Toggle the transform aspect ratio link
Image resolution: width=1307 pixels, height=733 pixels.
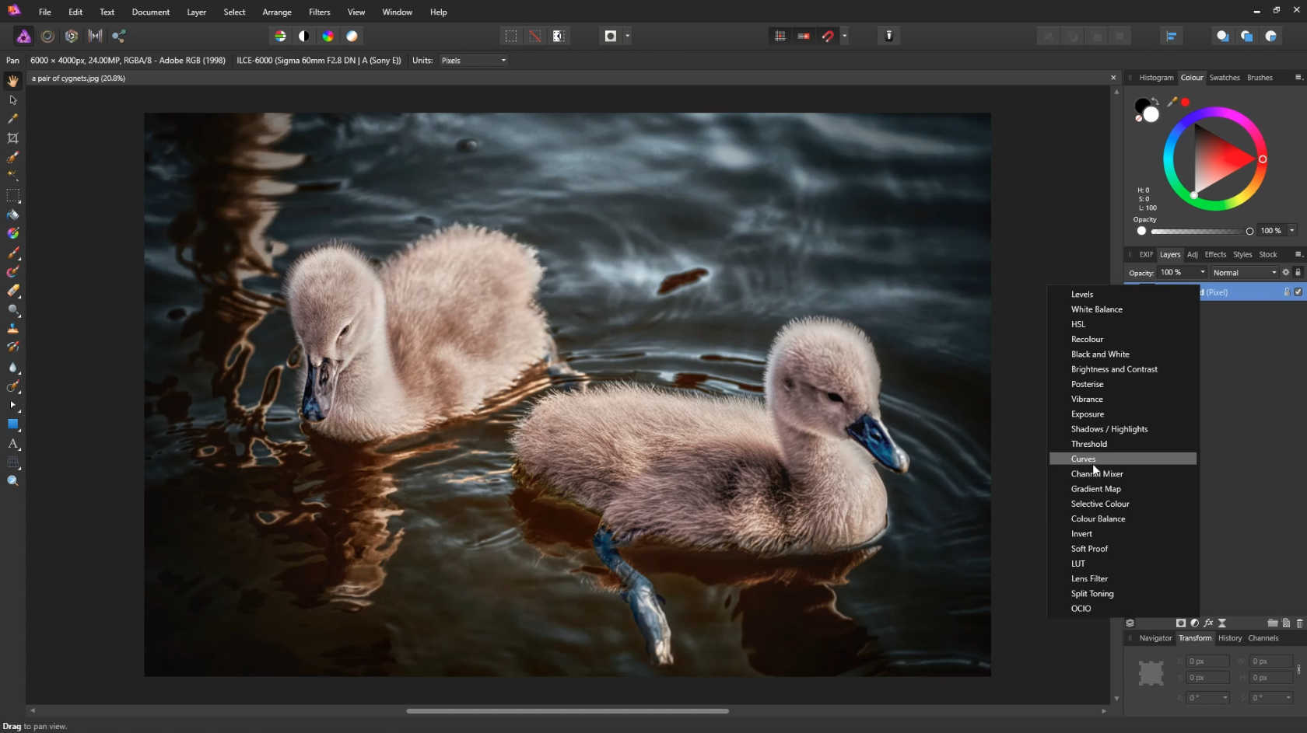[1298, 669]
